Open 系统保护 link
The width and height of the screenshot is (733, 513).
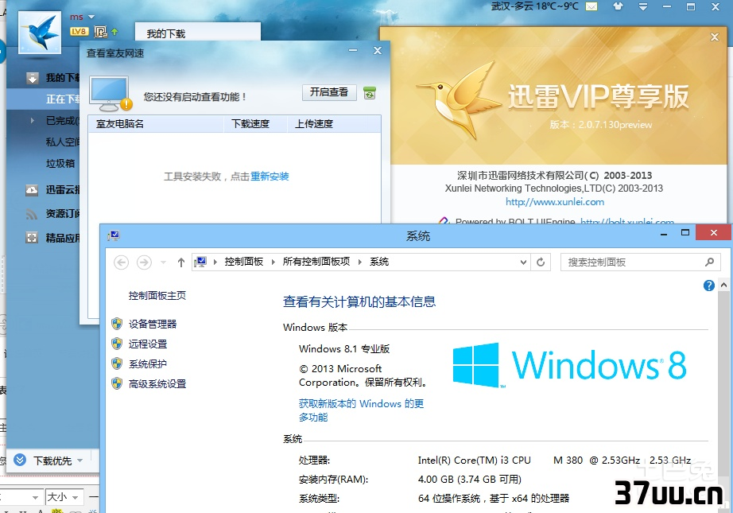[x=148, y=363]
